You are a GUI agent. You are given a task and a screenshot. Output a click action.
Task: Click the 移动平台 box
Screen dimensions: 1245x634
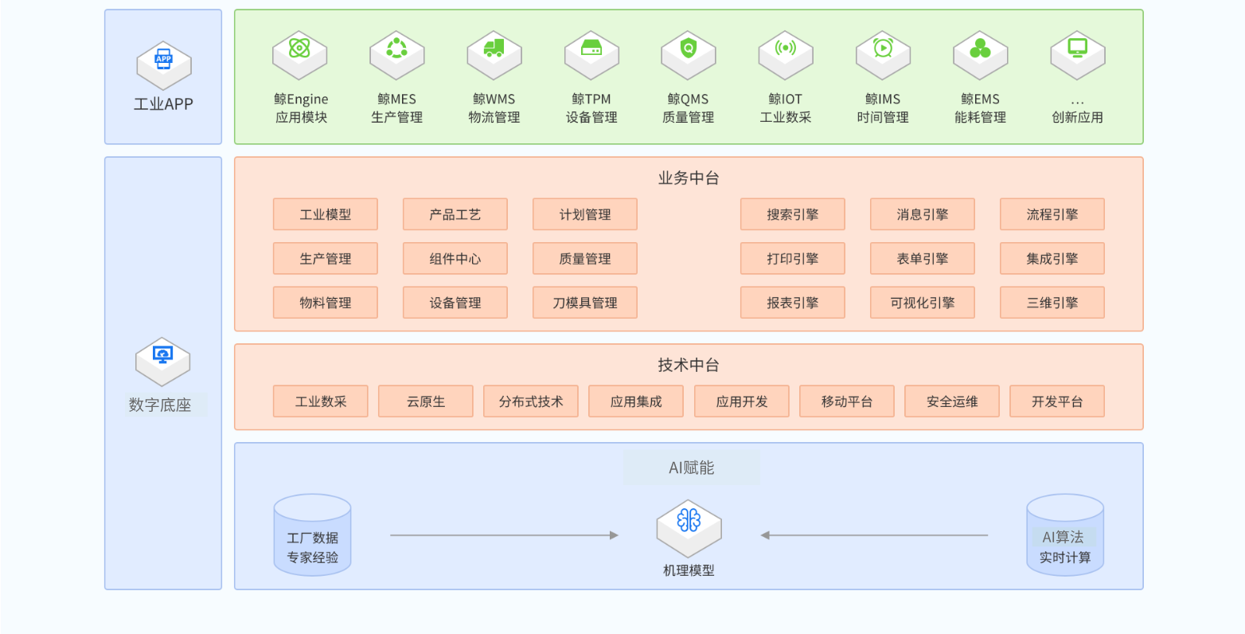click(847, 401)
